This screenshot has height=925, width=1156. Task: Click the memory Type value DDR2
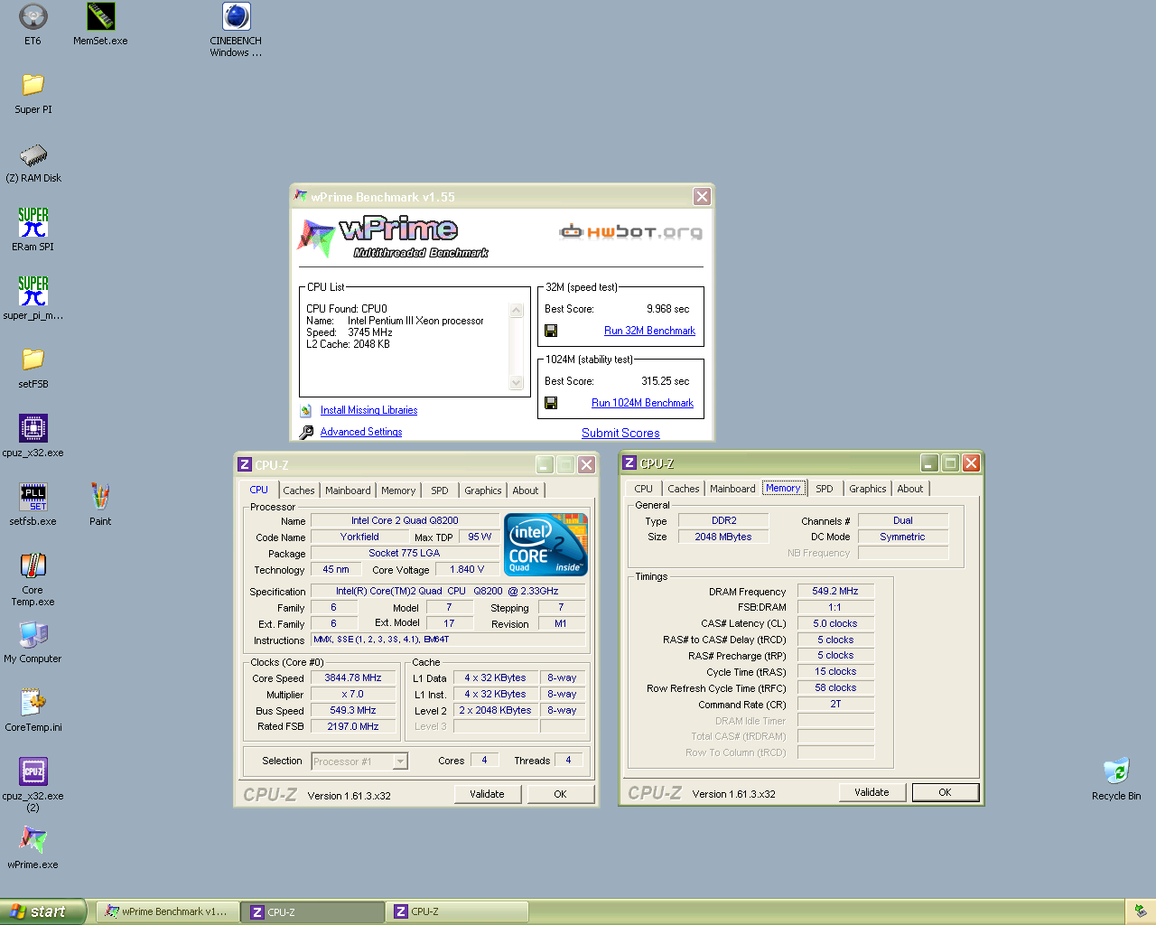(724, 520)
